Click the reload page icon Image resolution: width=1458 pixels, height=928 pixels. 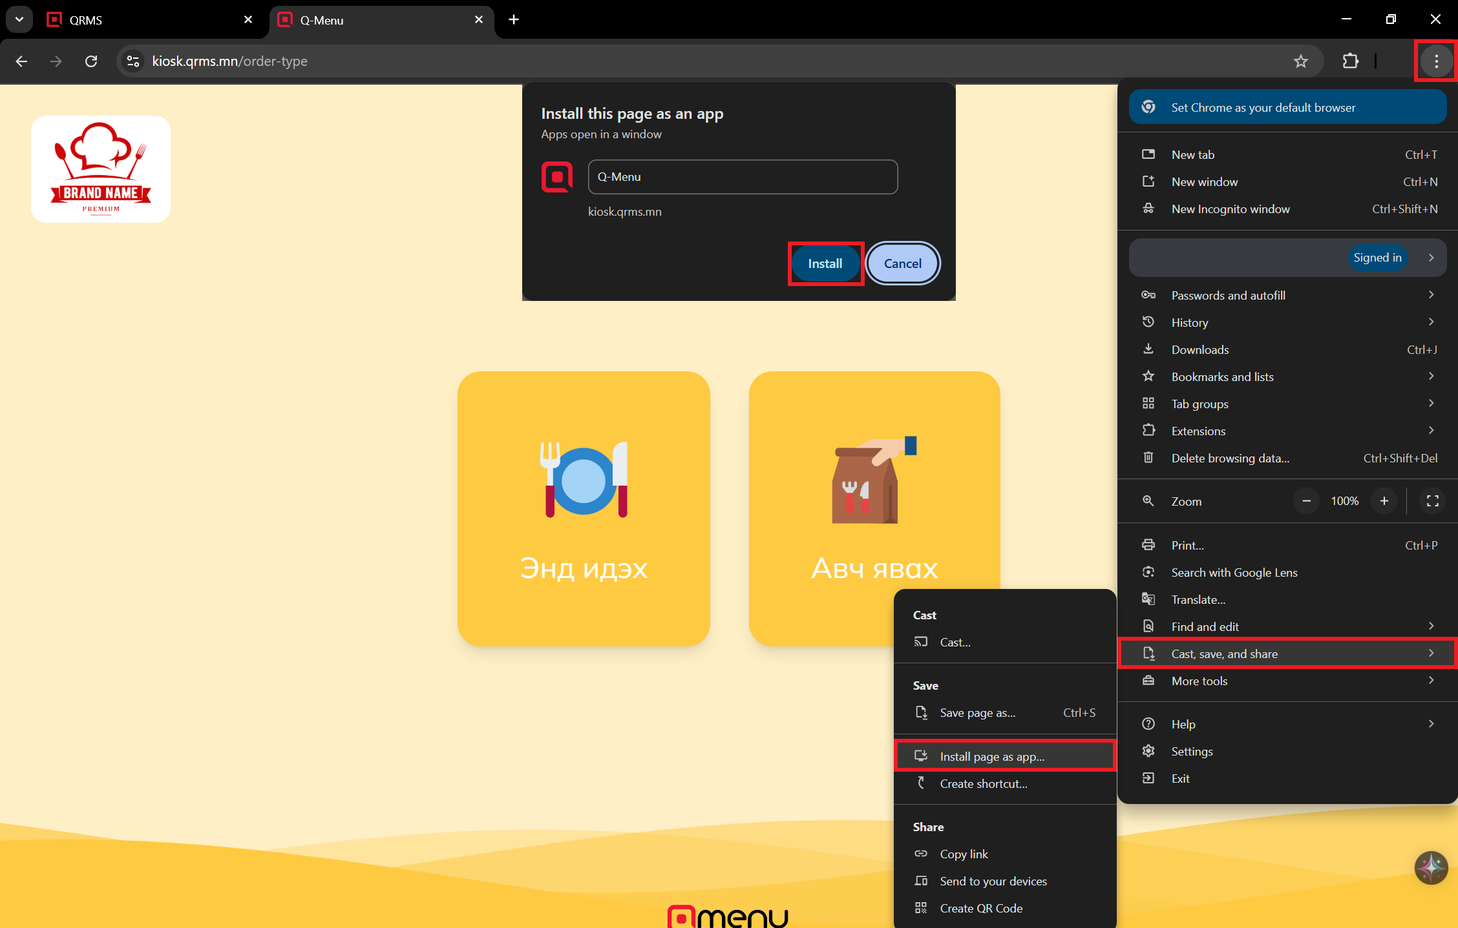point(91,61)
